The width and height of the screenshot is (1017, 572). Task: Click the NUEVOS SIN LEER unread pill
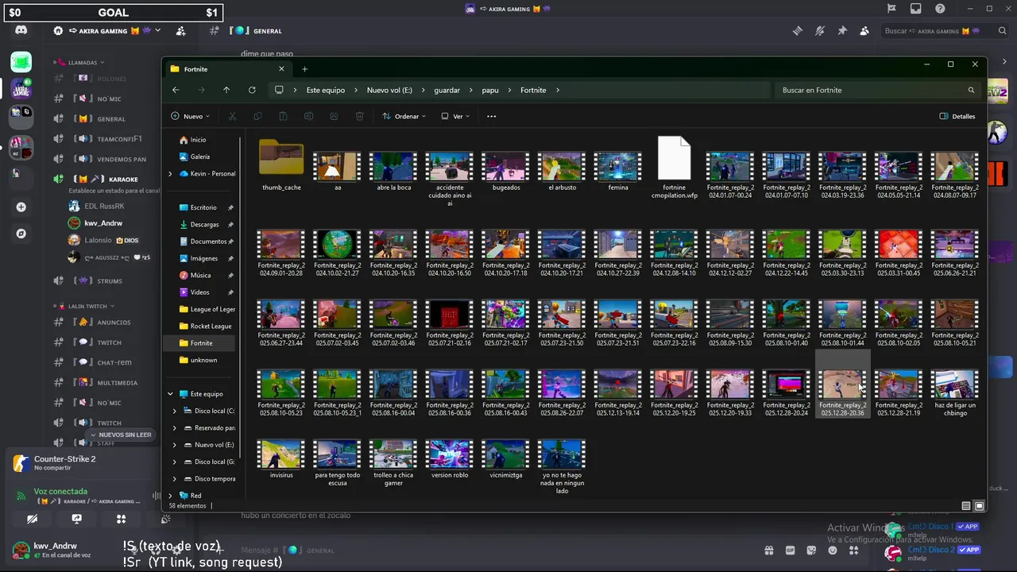coord(119,435)
